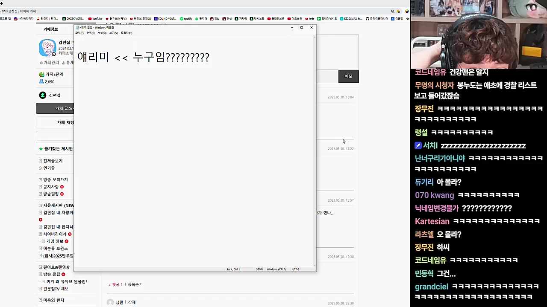Screen dimensions: 547x307
Task: Open the 사이버리어카 board in sidebar
Action: pyautogui.click(x=55, y=234)
